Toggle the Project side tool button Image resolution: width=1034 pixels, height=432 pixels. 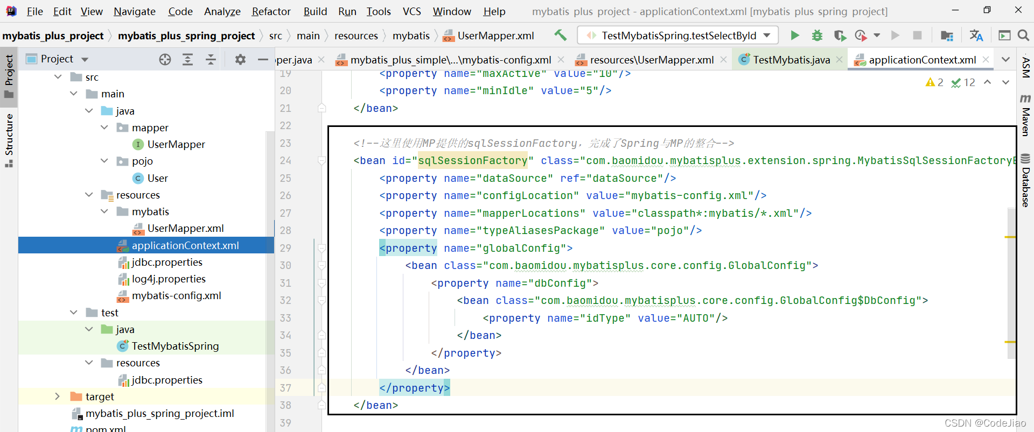(x=9, y=76)
